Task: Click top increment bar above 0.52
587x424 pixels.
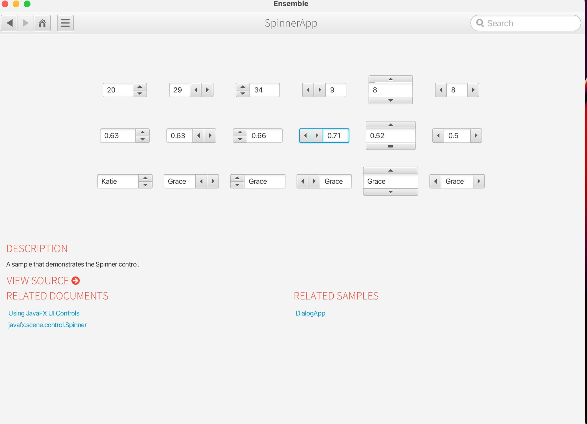Action: tap(390, 125)
